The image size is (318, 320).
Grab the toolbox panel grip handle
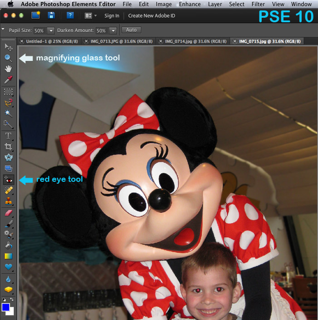click(x=8, y=40)
